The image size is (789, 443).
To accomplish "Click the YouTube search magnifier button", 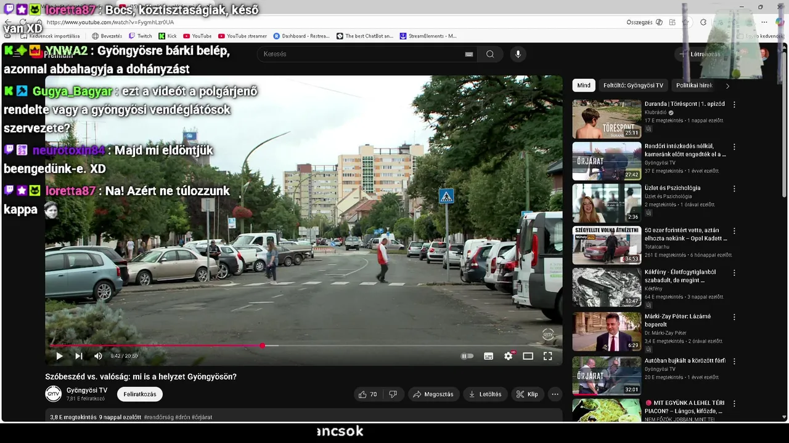I will tap(490, 54).
